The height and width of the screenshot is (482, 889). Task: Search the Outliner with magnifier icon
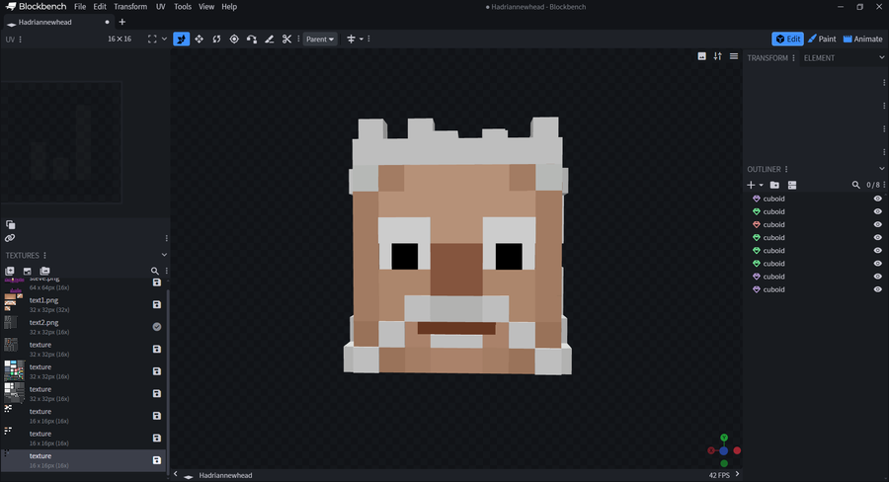[856, 185]
